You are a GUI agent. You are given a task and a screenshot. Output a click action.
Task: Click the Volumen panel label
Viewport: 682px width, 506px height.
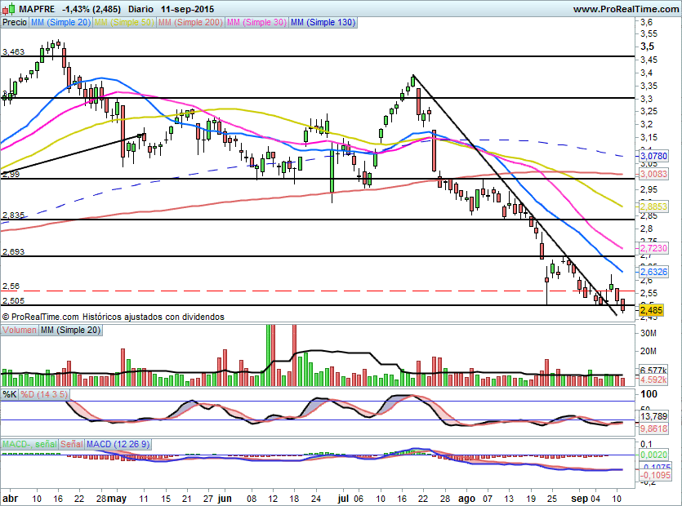pyautogui.click(x=20, y=329)
